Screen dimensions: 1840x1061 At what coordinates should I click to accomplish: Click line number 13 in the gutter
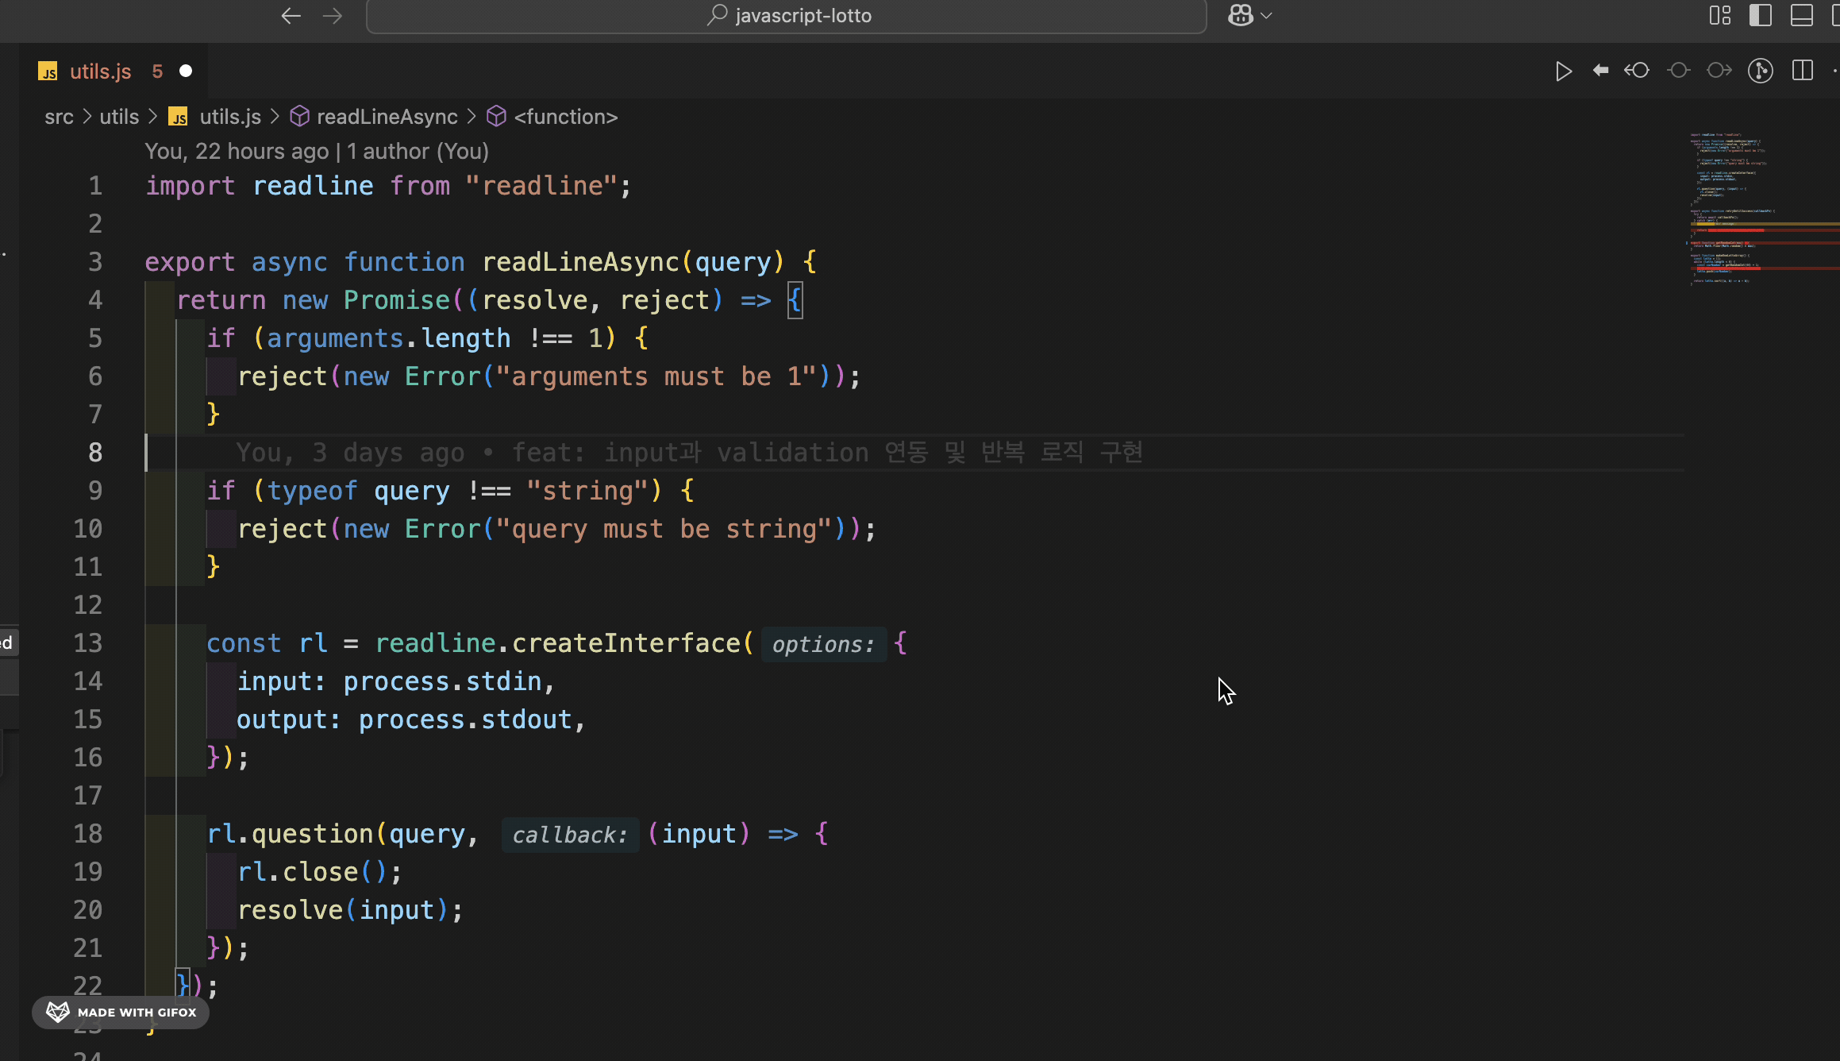pyautogui.click(x=88, y=643)
